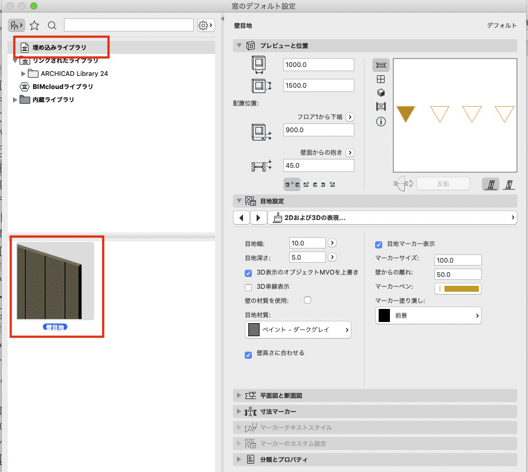
Task: Select the 壁目地 object thumbnail
Action: click(x=55, y=281)
